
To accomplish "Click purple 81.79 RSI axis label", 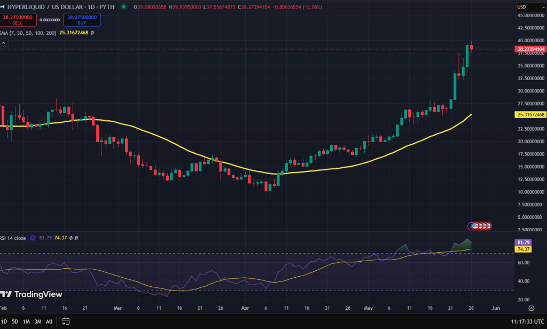I will pos(523,242).
